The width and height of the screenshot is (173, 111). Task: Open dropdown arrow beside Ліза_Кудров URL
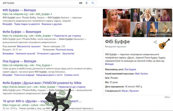click(x=51, y=66)
